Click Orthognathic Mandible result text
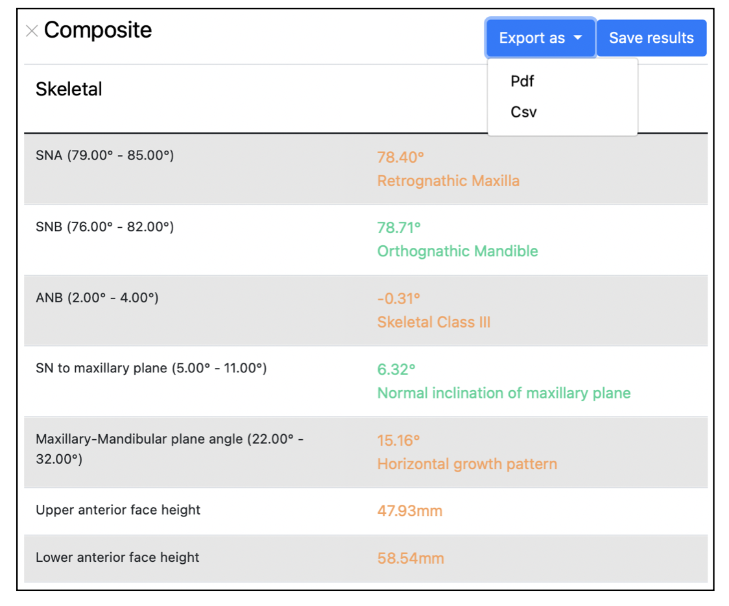This screenshot has width=729, height=606. [457, 251]
